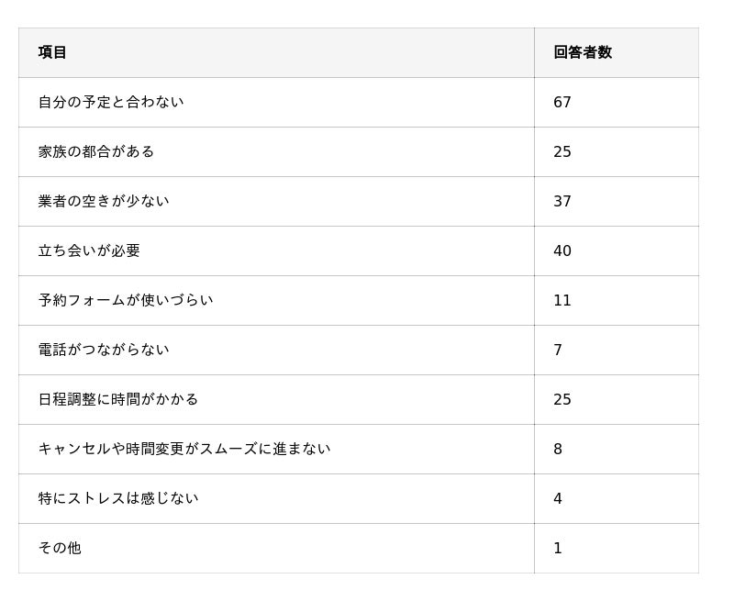Viewport: 734px width, 601px height.
Task: Click the 日程調整に時間がかかる row label
Action: tap(118, 399)
